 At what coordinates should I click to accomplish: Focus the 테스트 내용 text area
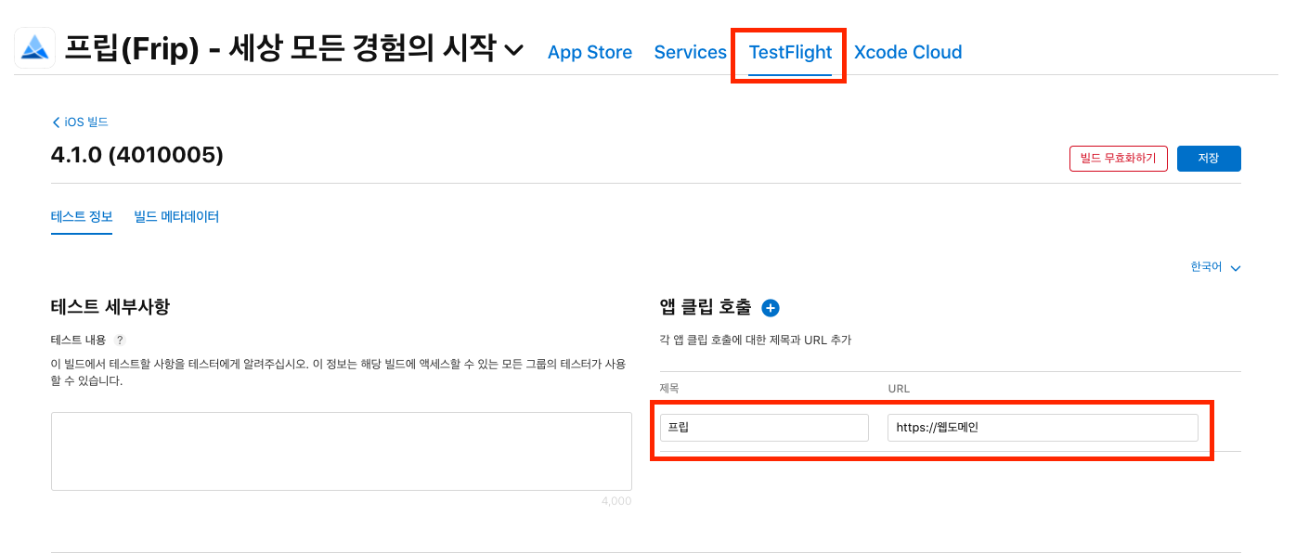[x=342, y=451]
